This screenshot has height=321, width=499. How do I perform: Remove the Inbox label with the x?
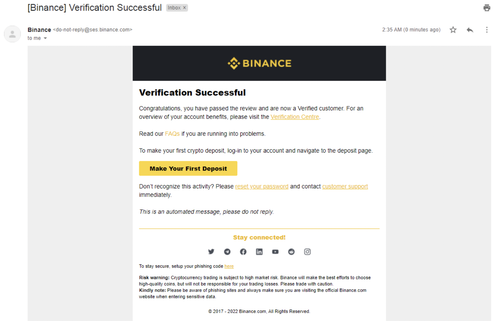tap(184, 8)
